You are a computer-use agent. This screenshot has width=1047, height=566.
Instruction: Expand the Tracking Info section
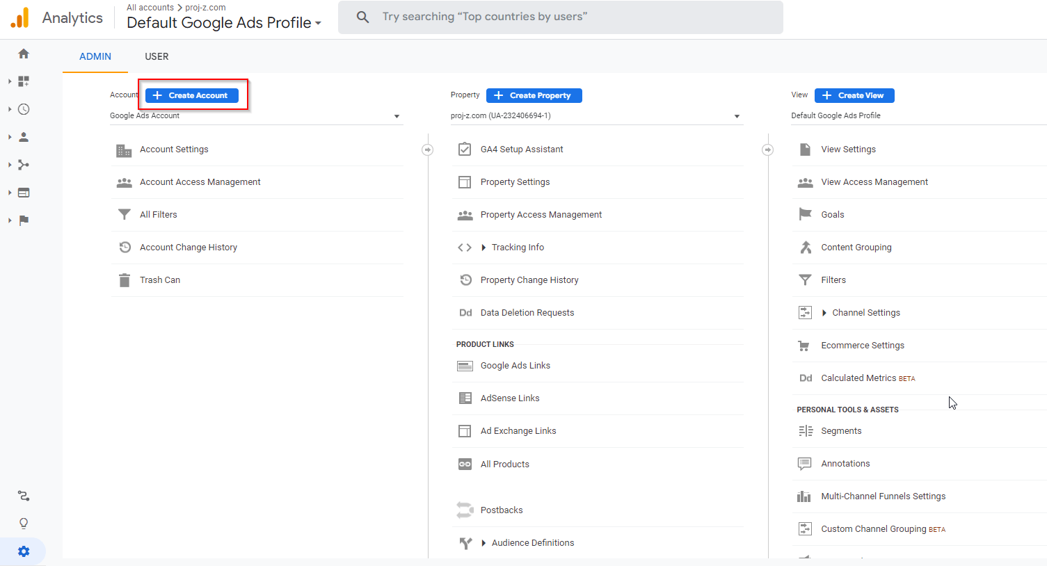518,248
